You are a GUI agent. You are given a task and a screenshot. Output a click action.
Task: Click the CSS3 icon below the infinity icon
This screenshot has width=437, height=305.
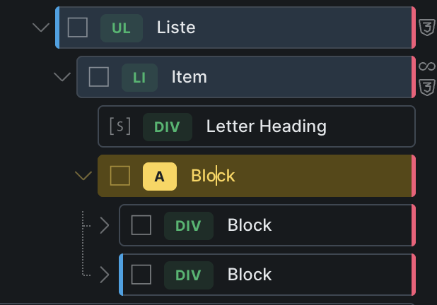coord(426,88)
